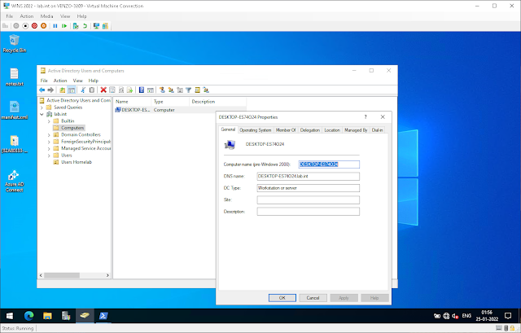Click the Refresh toolbar icon in ADUC
The image size is (521, 333).
pyautogui.click(x=121, y=90)
